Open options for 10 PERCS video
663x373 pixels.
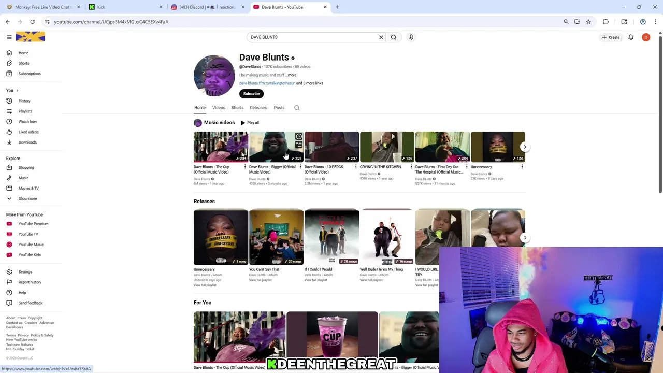(x=356, y=167)
